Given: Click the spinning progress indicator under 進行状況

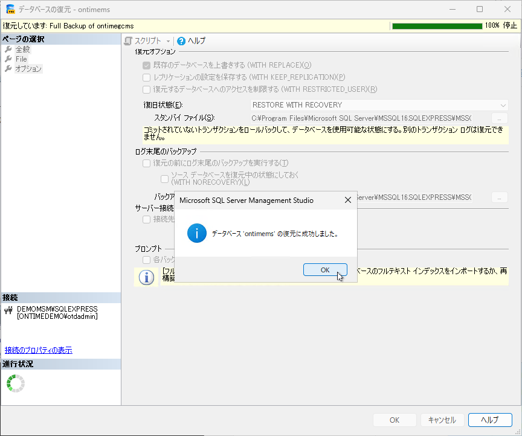Looking at the screenshot, I should click(x=16, y=383).
